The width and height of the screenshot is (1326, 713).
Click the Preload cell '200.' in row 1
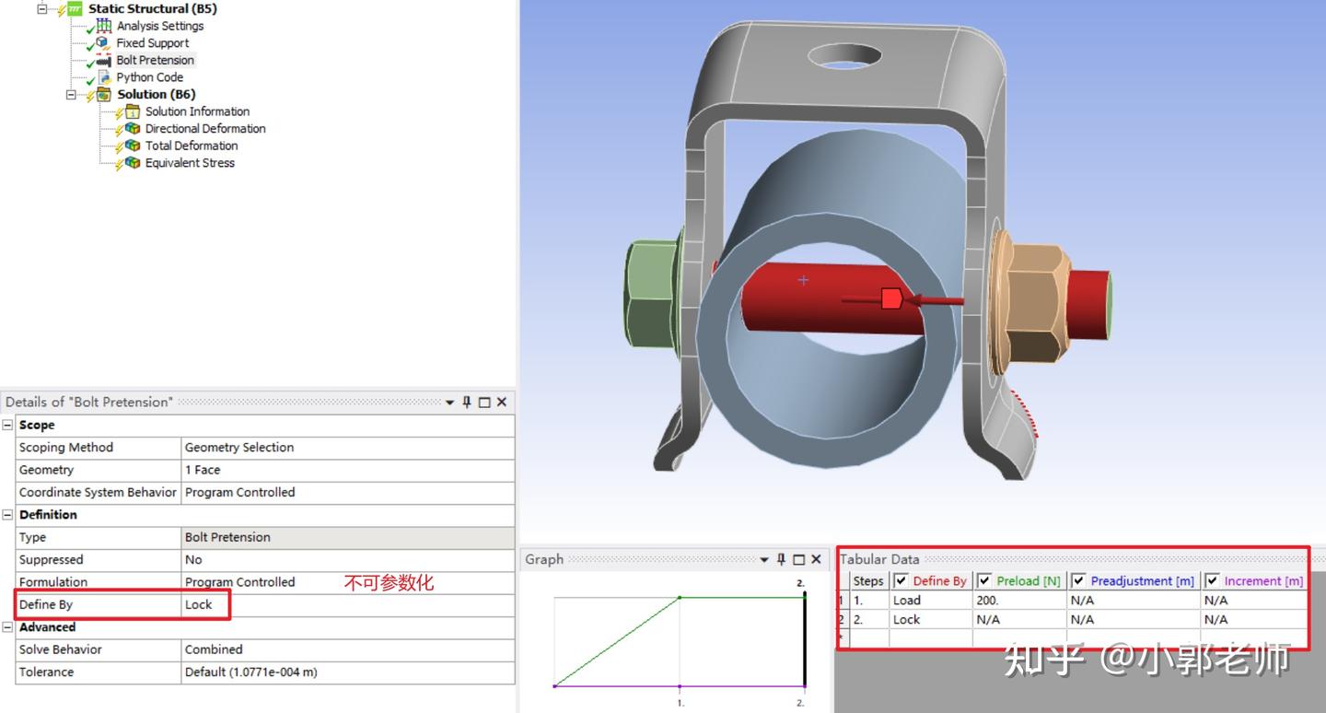click(1019, 600)
